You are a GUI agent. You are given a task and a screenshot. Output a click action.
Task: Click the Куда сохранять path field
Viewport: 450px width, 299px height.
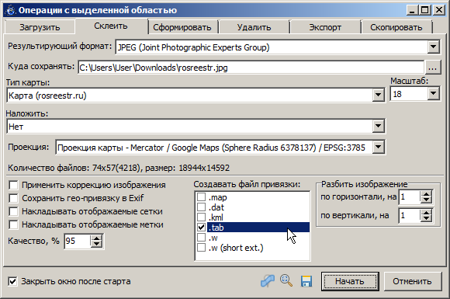251,68
